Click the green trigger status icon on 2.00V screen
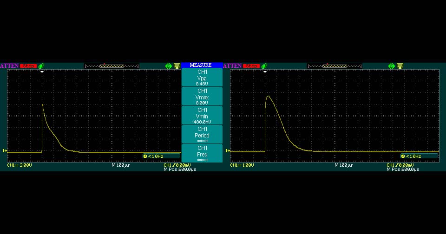Screen dimensions: 446x234 pyautogui.click(x=41, y=66)
